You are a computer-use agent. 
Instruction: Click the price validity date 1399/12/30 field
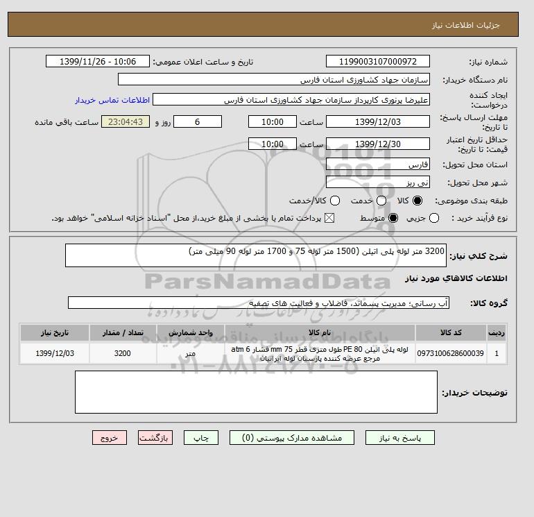pyautogui.click(x=378, y=144)
